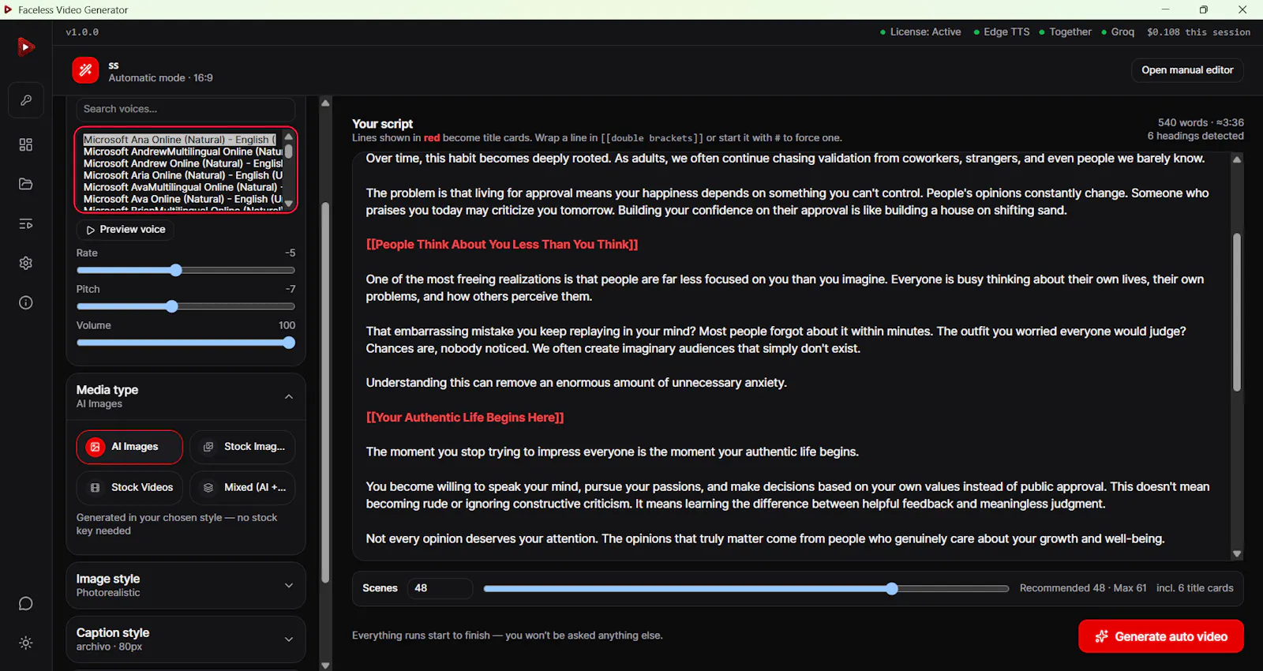The image size is (1263, 671).
Task: Click License: Active status indicator
Action: [x=920, y=32]
